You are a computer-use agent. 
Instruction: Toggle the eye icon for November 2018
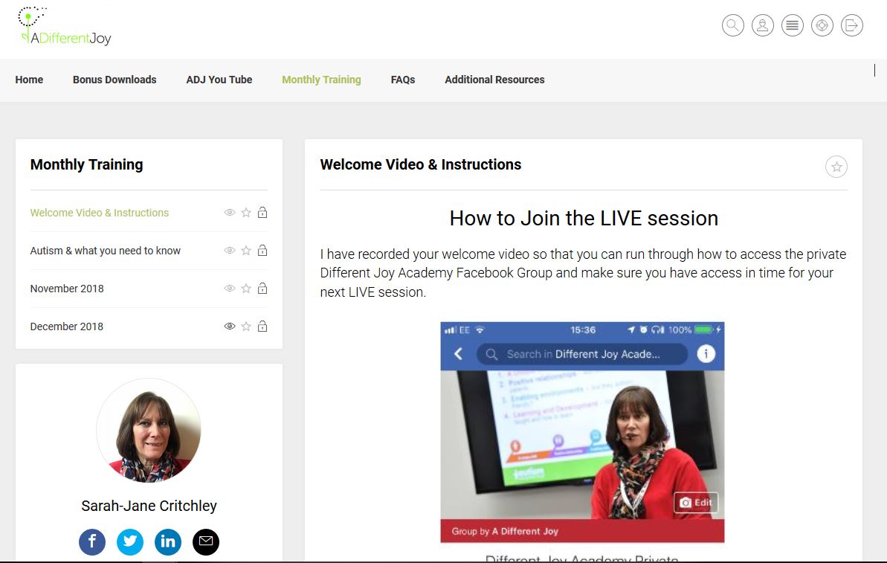pyautogui.click(x=230, y=289)
